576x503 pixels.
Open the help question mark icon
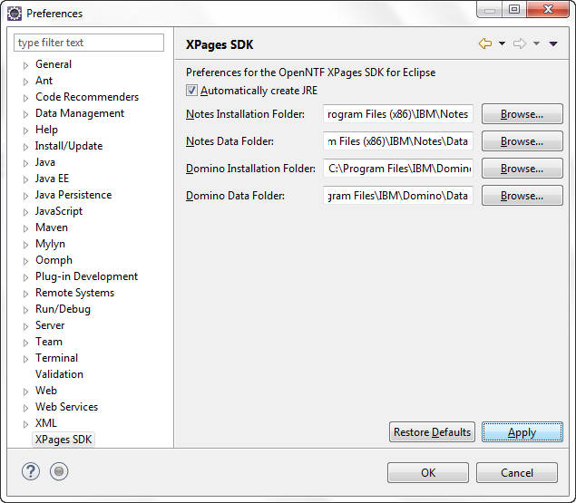pyautogui.click(x=31, y=471)
